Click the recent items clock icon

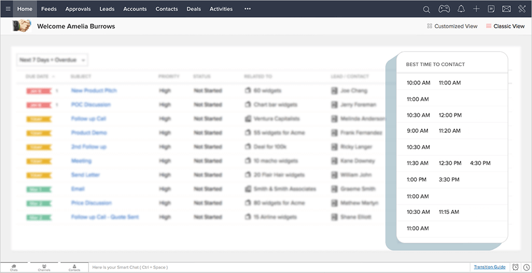[526, 267]
